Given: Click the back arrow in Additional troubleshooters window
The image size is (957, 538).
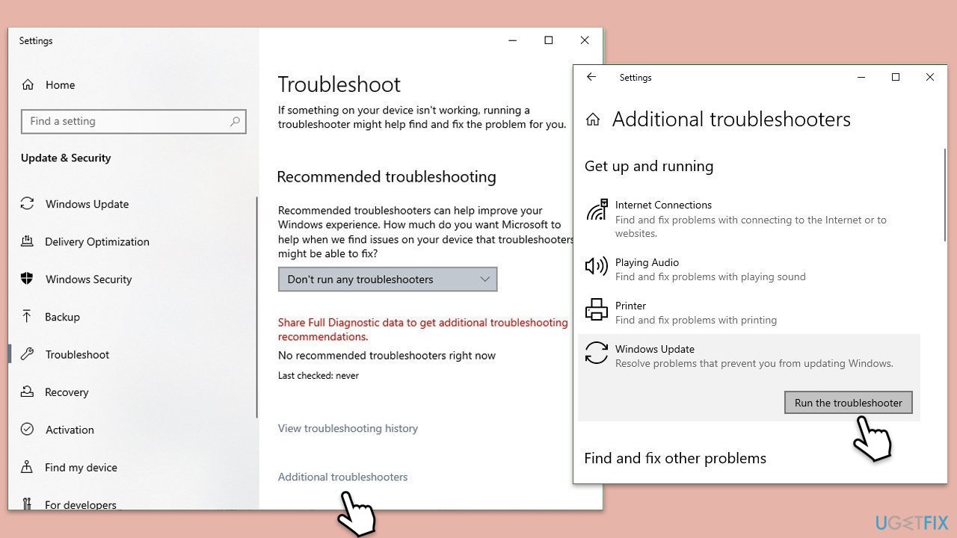Looking at the screenshot, I should [x=591, y=77].
